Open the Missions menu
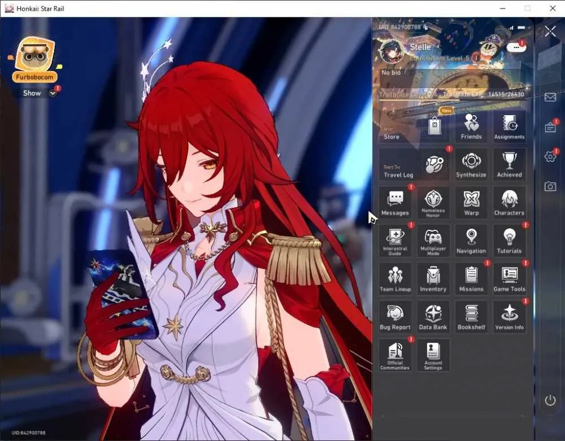 coord(471,280)
